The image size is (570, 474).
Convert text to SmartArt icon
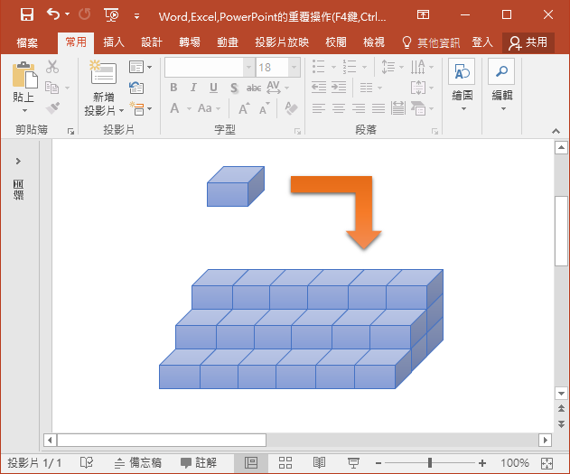coord(422,108)
